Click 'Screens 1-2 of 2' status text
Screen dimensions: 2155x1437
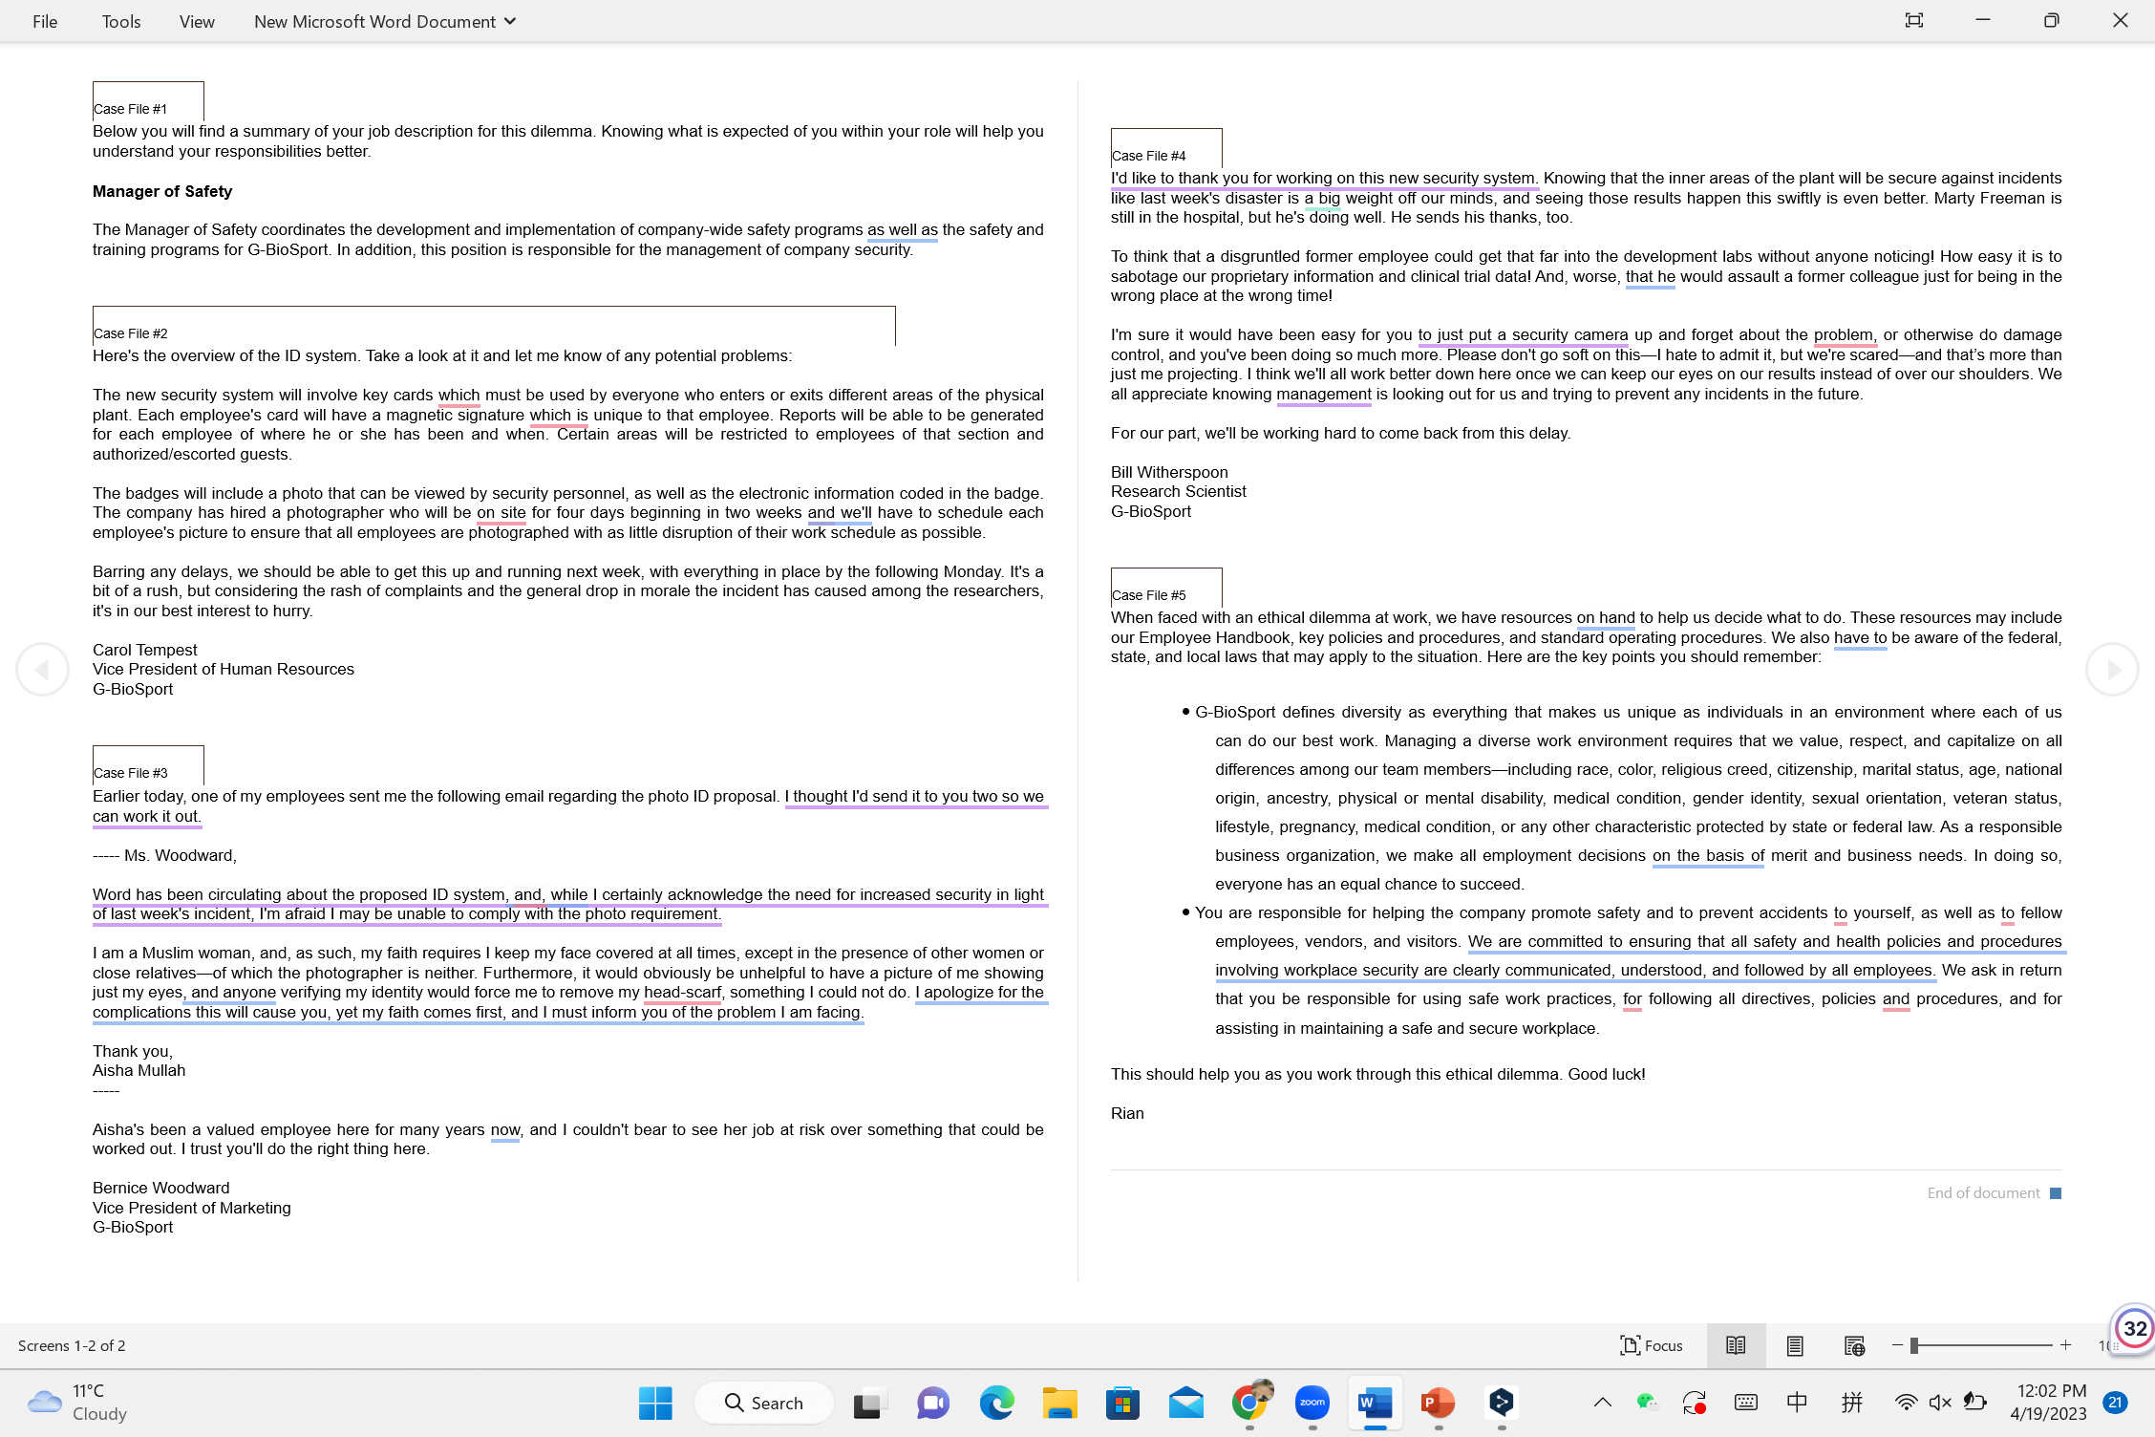coord(72,1345)
